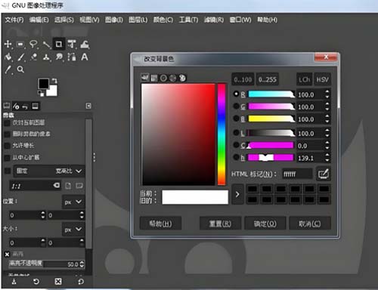378x290 pixels.
Task: Click the 取消(C) button
Action: tap(310, 224)
